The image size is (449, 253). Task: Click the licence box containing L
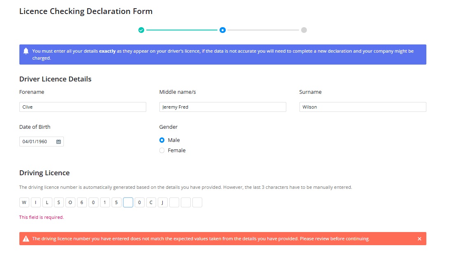(x=47, y=202)
